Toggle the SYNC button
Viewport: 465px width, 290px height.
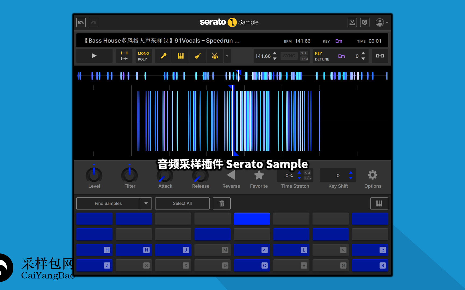click(x=289, y=56)
